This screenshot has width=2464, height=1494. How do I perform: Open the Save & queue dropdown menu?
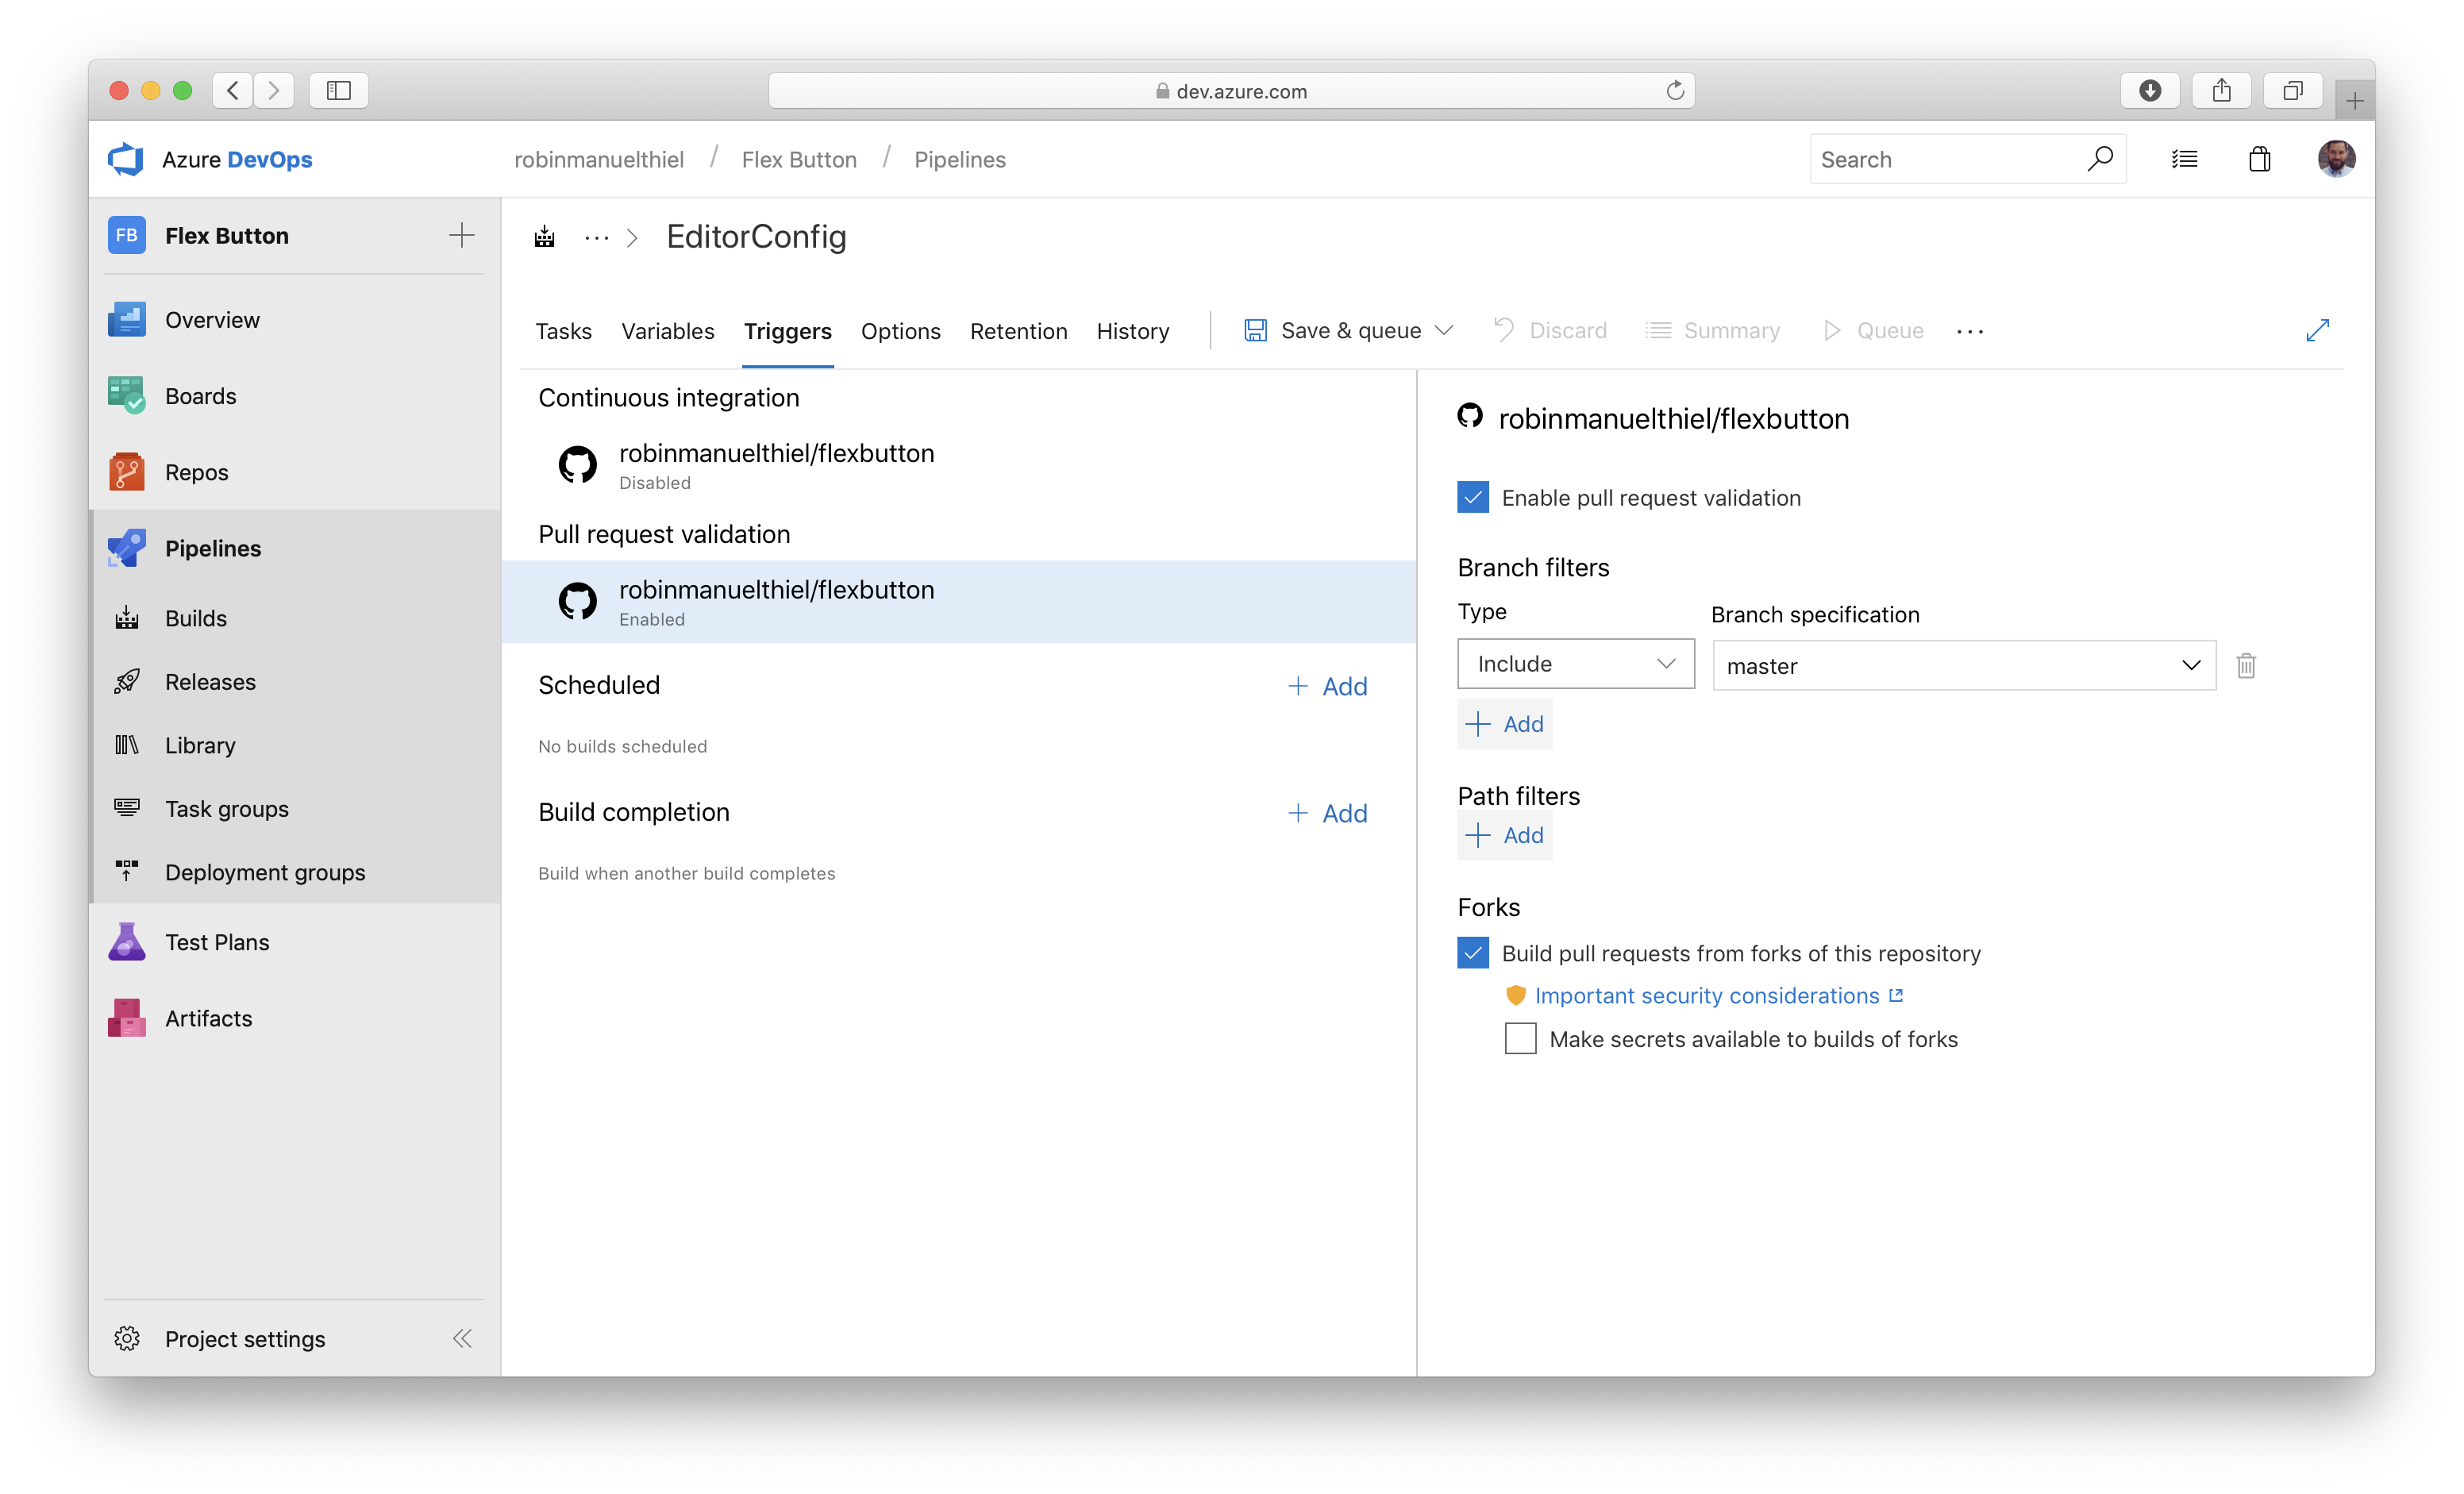point(1443,329)
